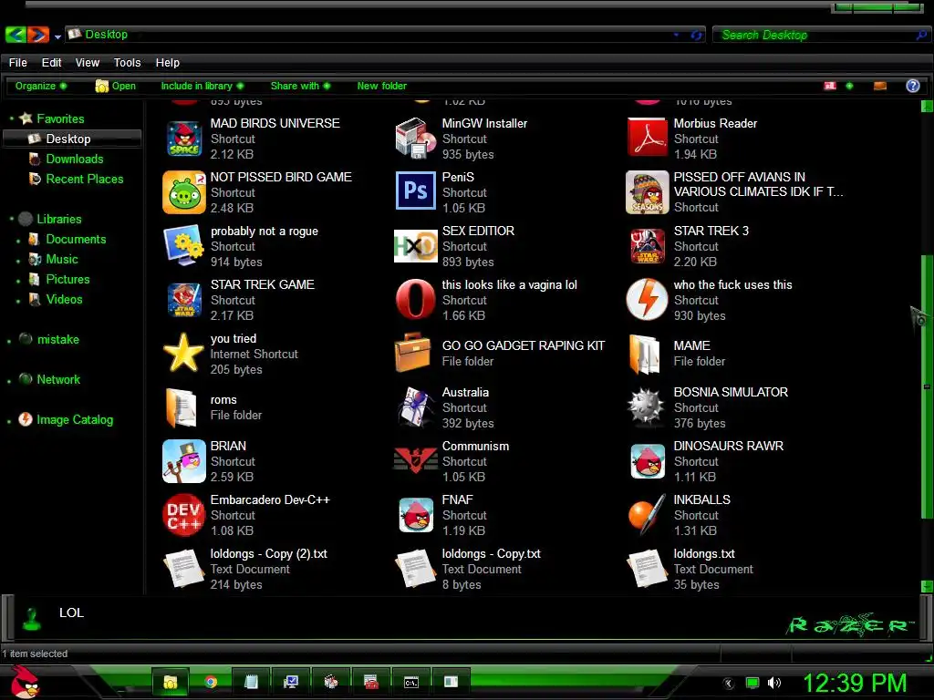Open the MAD BIRDS UNIVERSE shortcut icon

click(184, 139)
